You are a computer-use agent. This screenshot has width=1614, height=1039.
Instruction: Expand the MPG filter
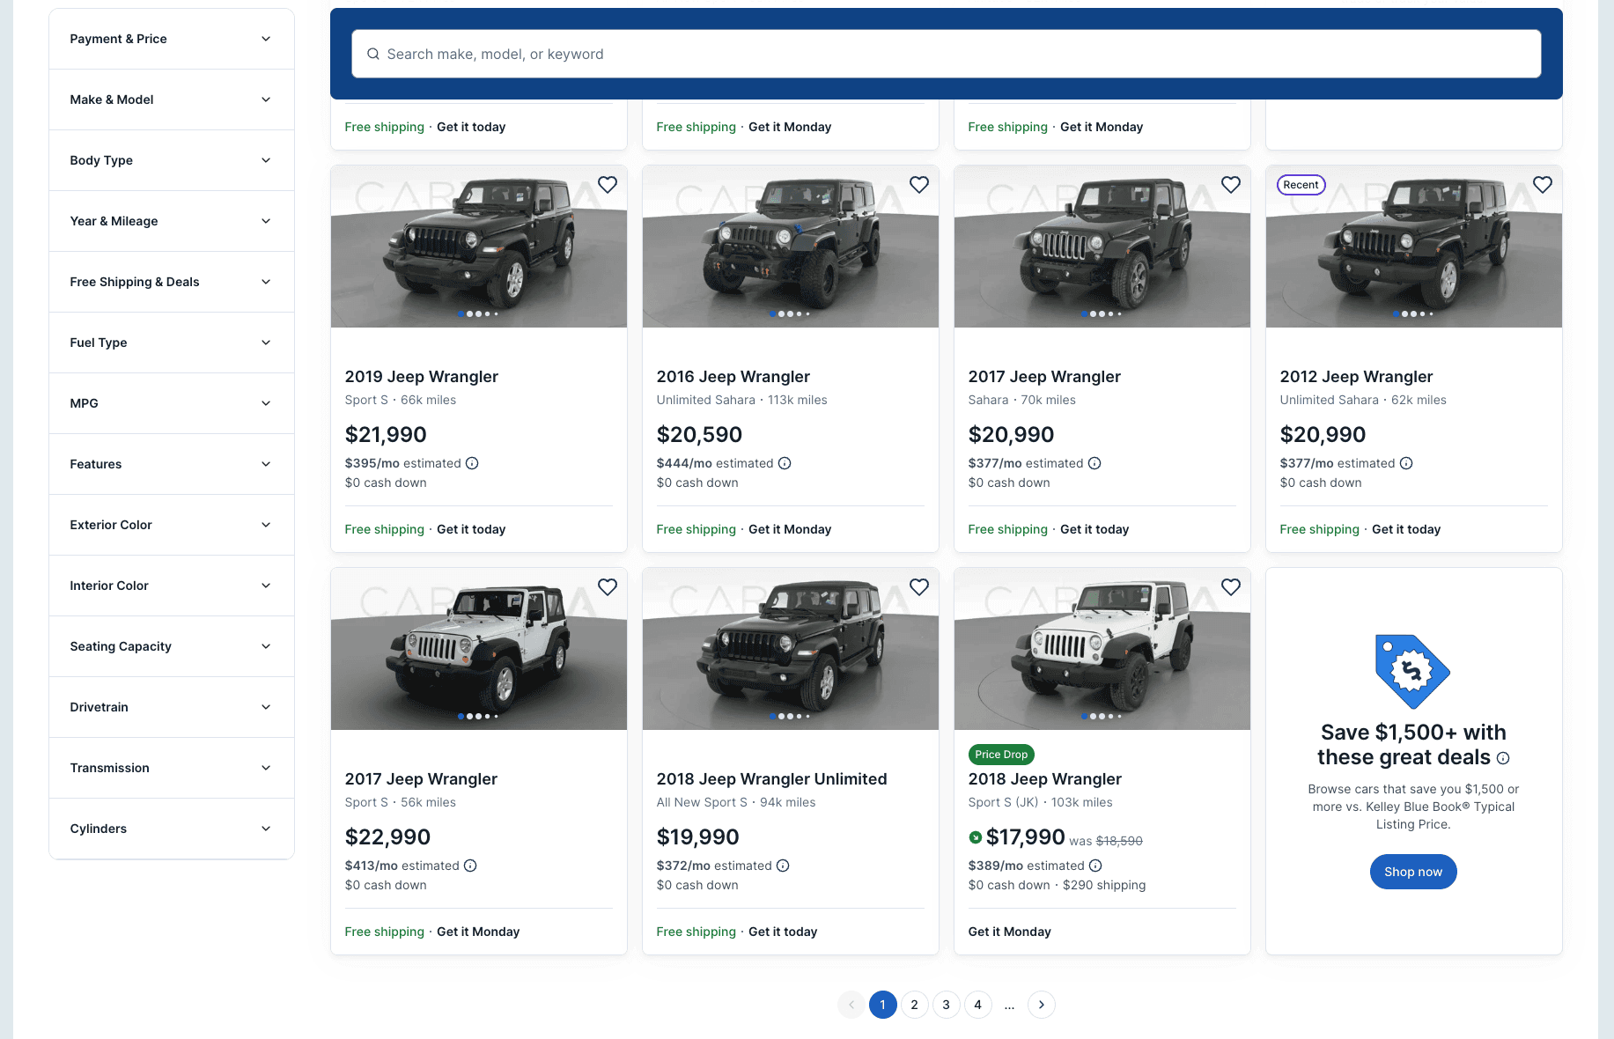coord(172,403)
